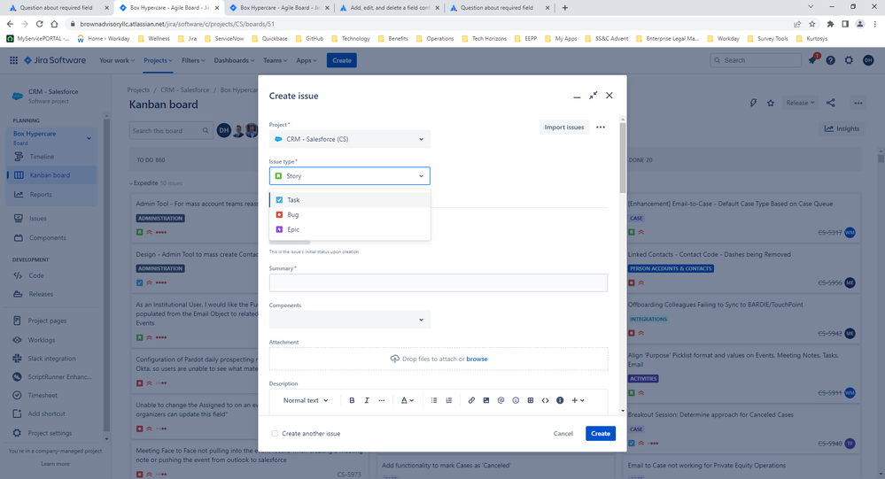Open ServiceNow bookmark
The height and width of the screenshot is (479, 885).
[x=224, y=38]
